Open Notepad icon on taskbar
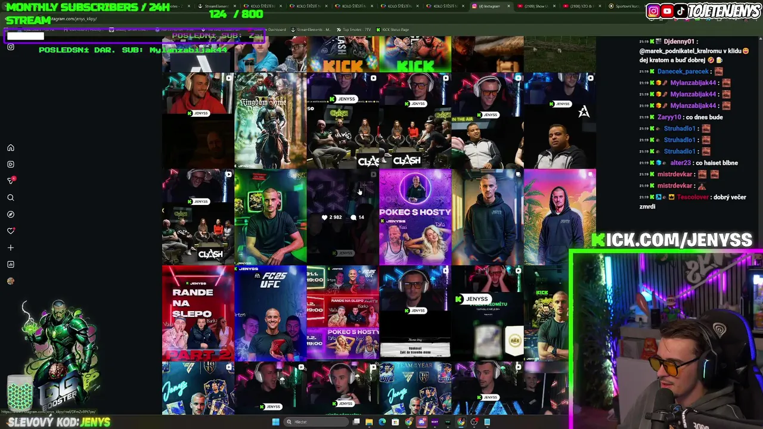The width and height of the screenshot is (763, 429). click(487, 422)
